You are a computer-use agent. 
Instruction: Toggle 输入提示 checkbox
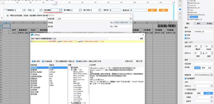tap(33, 62)
